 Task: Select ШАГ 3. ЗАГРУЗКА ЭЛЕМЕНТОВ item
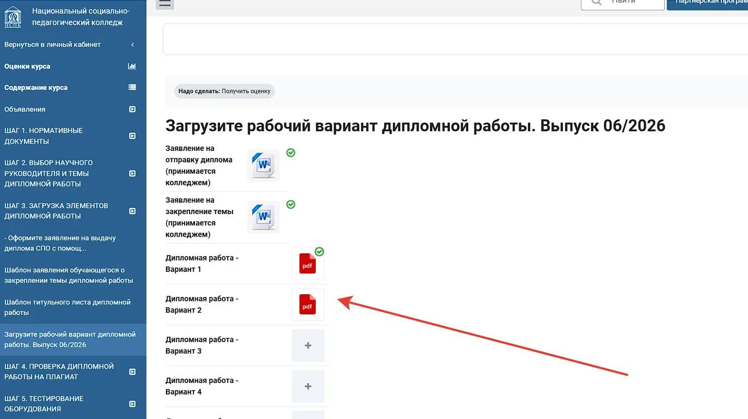[x=56, y=211]
